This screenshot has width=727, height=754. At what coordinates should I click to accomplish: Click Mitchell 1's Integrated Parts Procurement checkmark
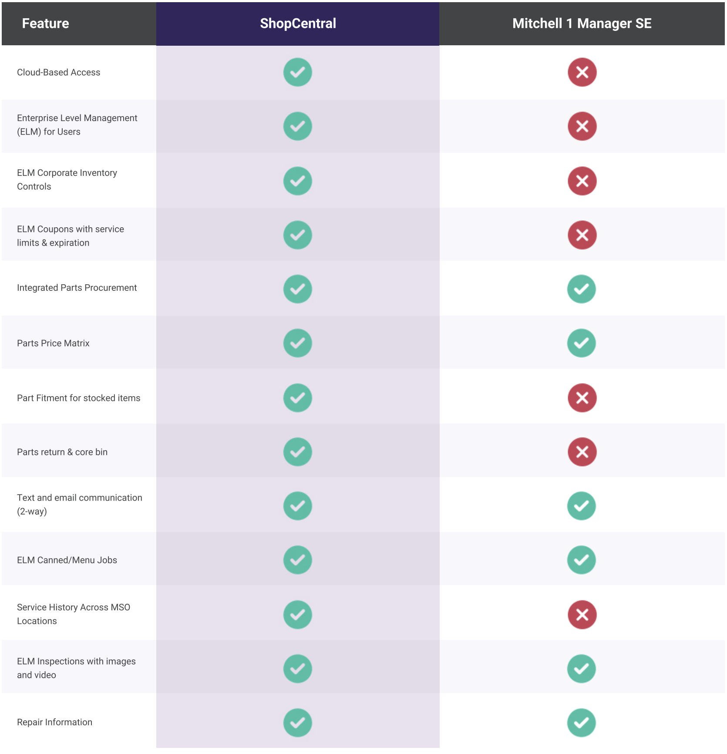pyautogui.click(x=581, y=289)
